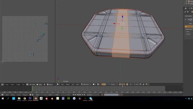The width and height of the screenshot is (193, 109).
Task: Toggle image pin icon in UV editor
Action: 44,84
